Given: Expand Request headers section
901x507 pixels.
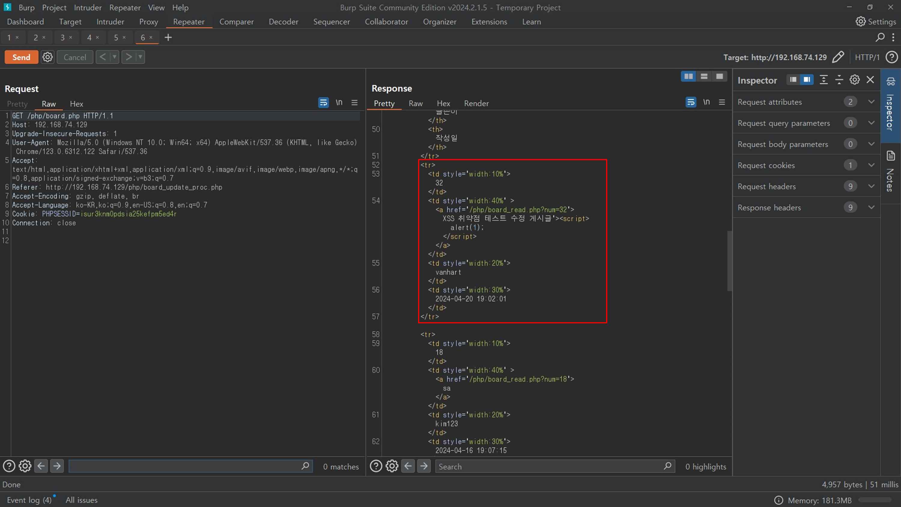Looking at the screenshot, I should 806,186.
